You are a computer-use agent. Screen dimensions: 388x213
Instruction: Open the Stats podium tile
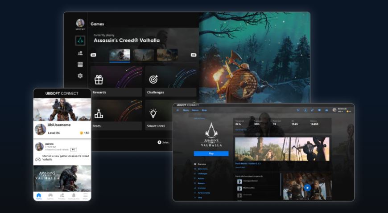click(x=116, y=115)
